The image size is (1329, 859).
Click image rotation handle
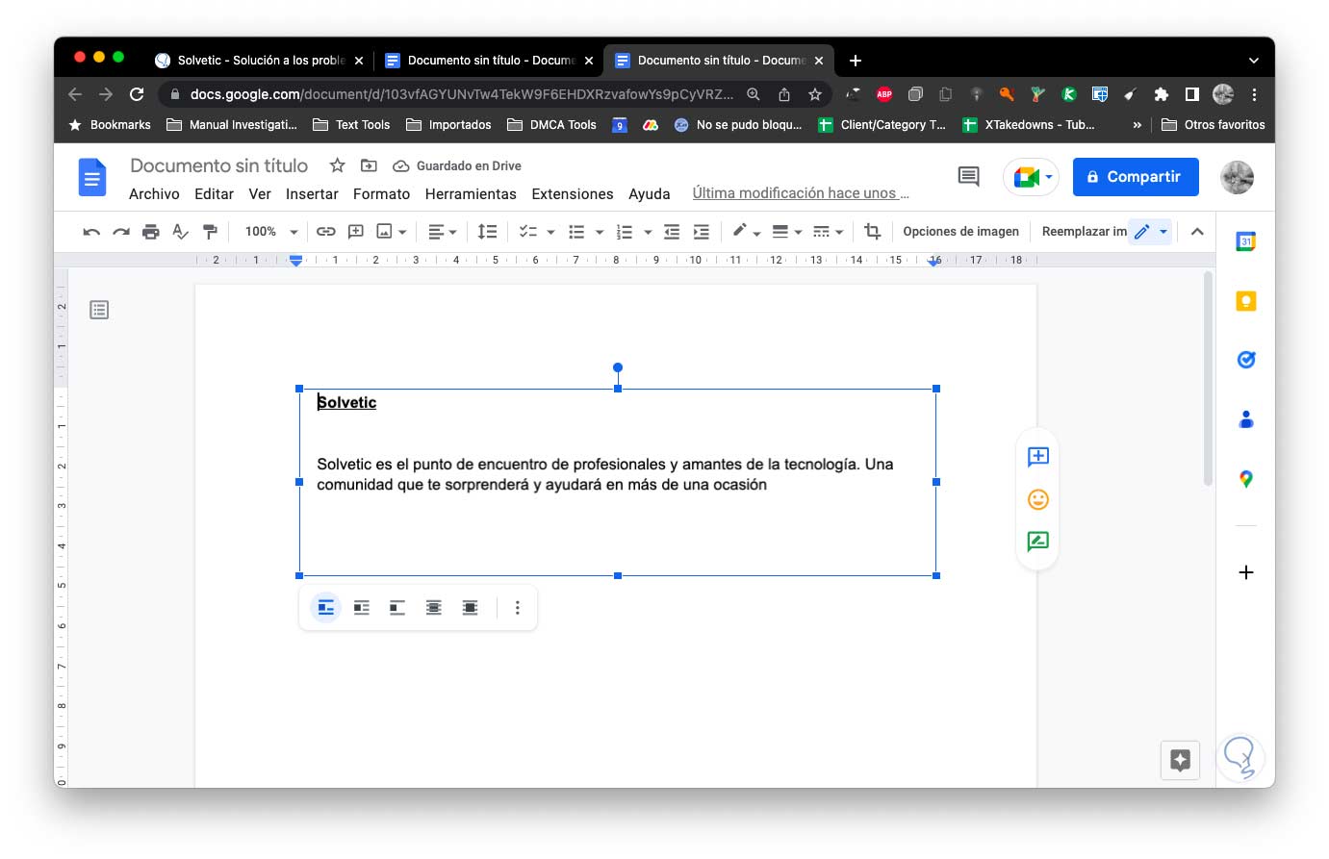click(x=618, y=367)
